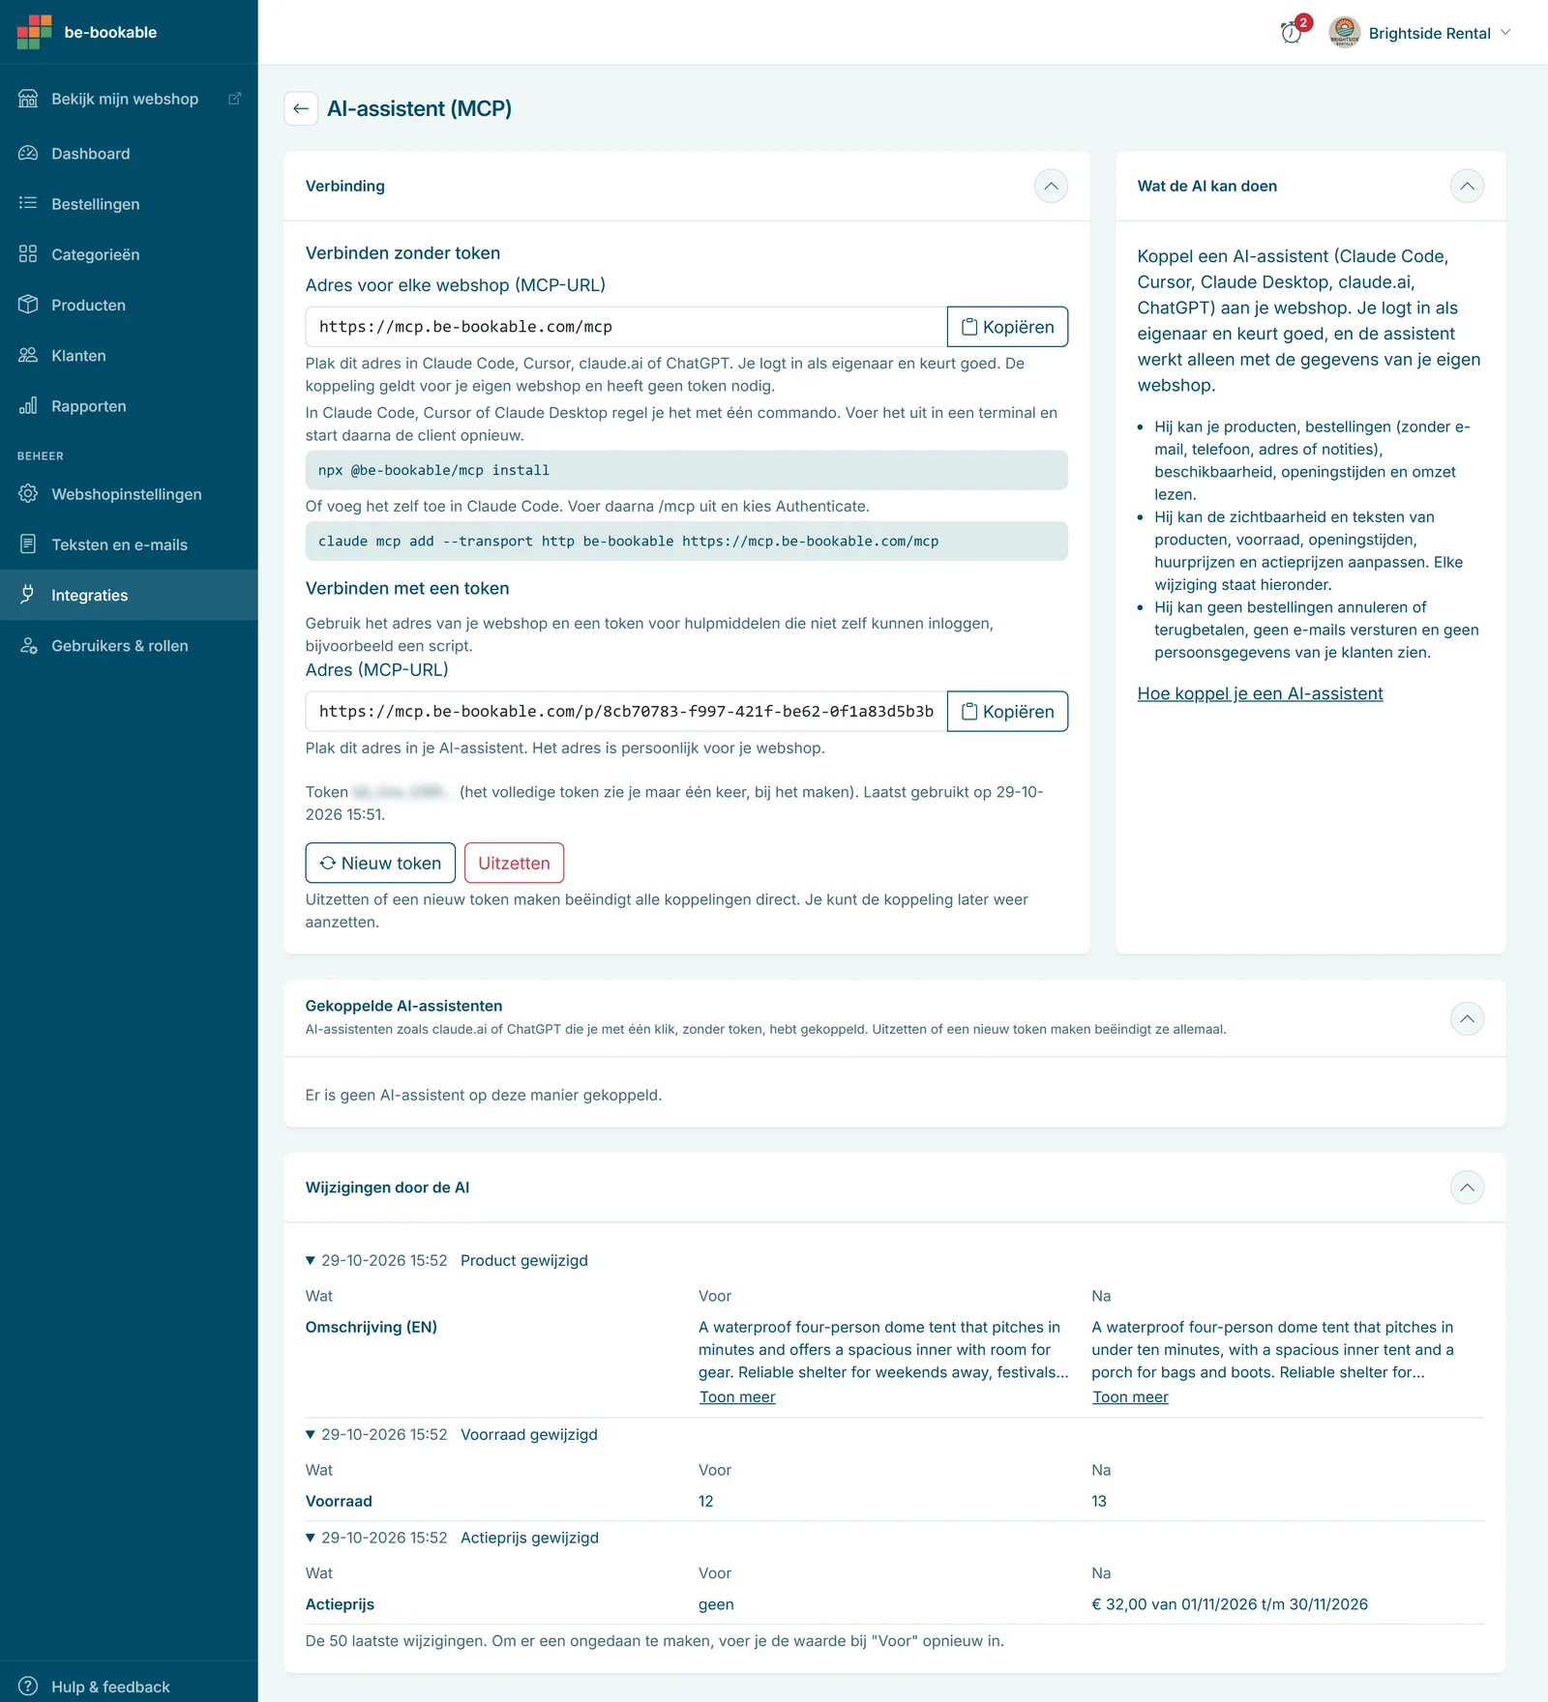Click Toon meer under Voor description
Screen dimensions: 1548x1702
[x=737, y=1396]
